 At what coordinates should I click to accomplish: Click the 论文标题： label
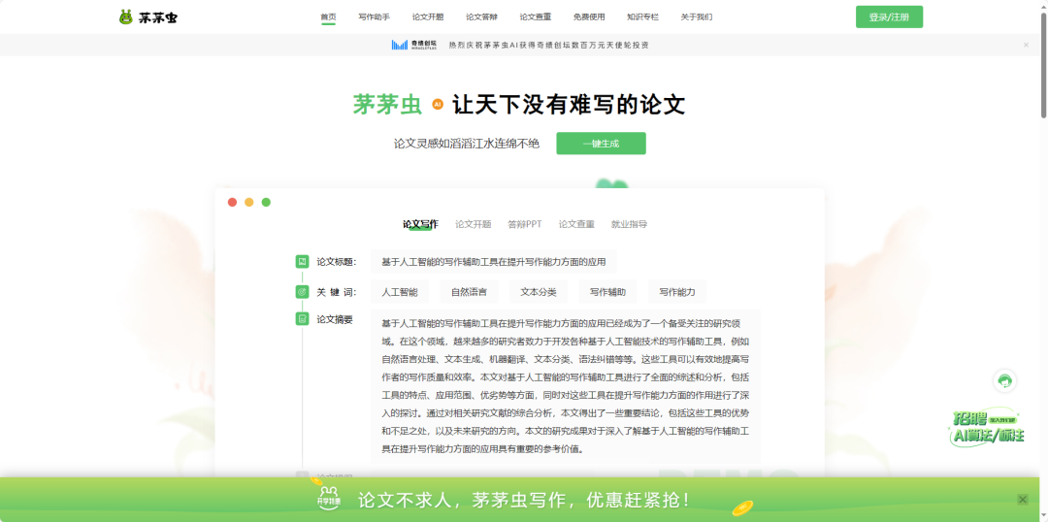click(336, 261)
